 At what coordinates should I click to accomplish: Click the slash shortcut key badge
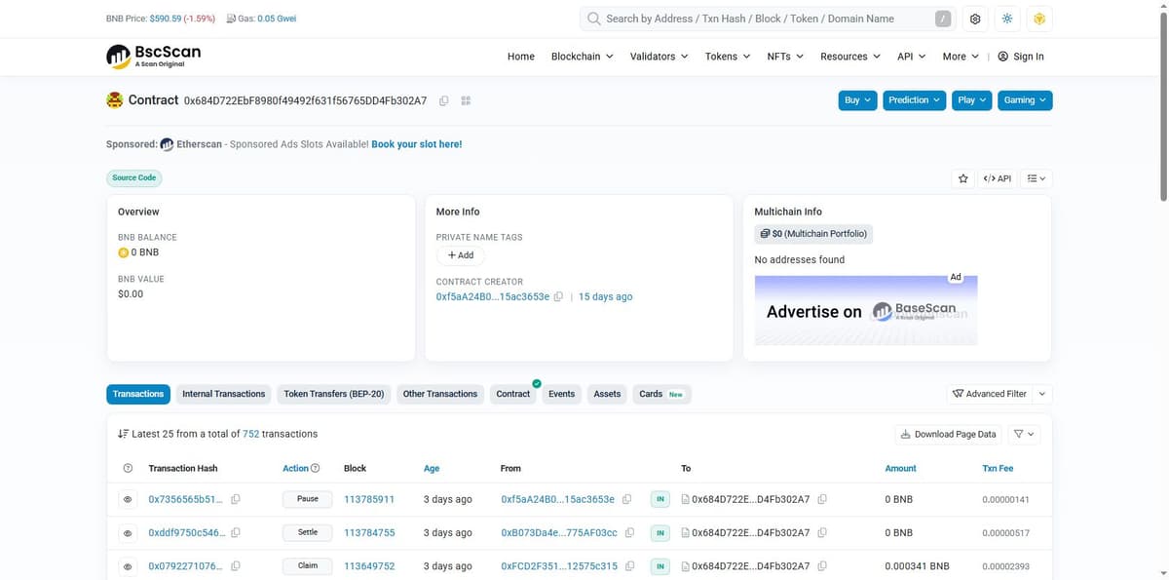[x=943, y=19]
